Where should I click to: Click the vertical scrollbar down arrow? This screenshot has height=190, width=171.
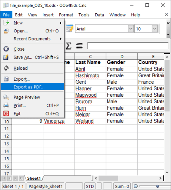tap(167, 172)
